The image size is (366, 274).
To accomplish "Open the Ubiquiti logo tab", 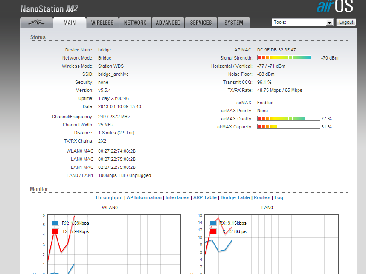I will tap(37, 23).
